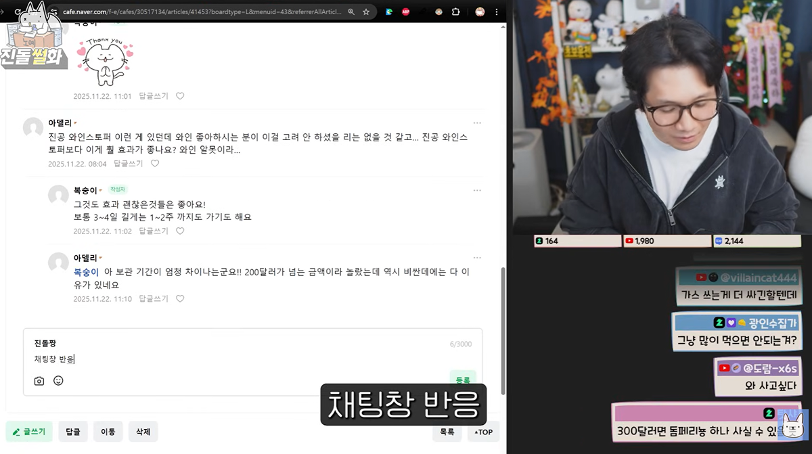This screenshot has height=454, width=812.
Task: Like 아델리's comment posted at 08:04
Action: 155,164
